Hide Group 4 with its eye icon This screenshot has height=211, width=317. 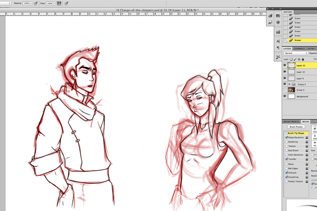(285, 84)
